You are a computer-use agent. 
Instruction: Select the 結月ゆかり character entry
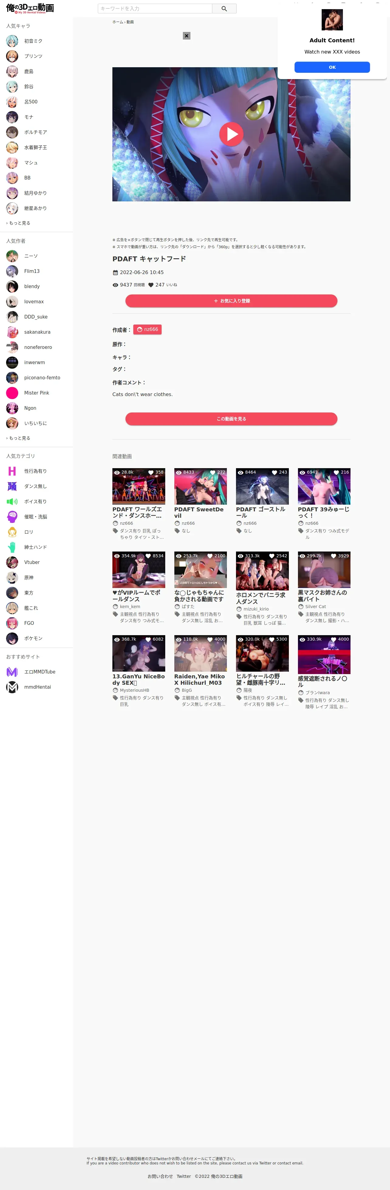pyautogui.click(x=36, y=193)
